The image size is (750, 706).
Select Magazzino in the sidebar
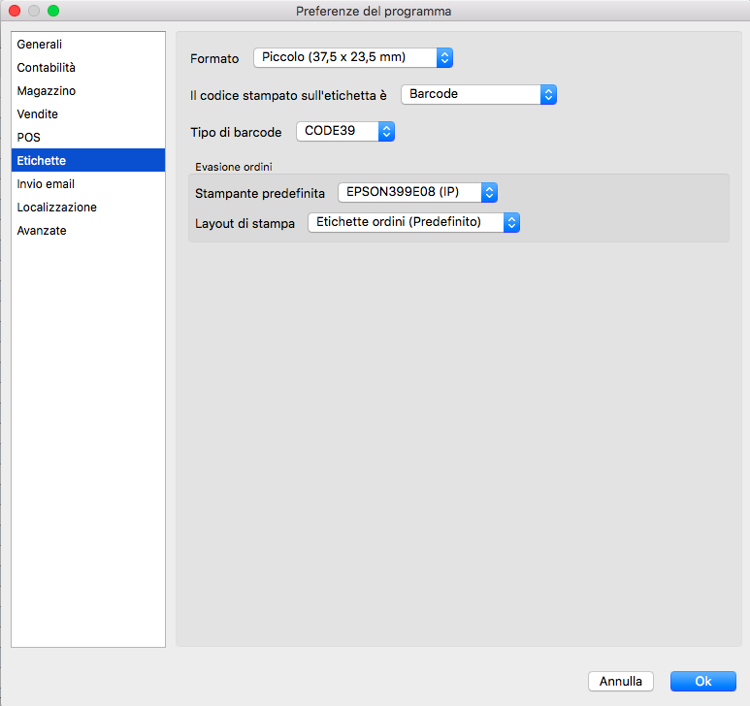[47, 91]
